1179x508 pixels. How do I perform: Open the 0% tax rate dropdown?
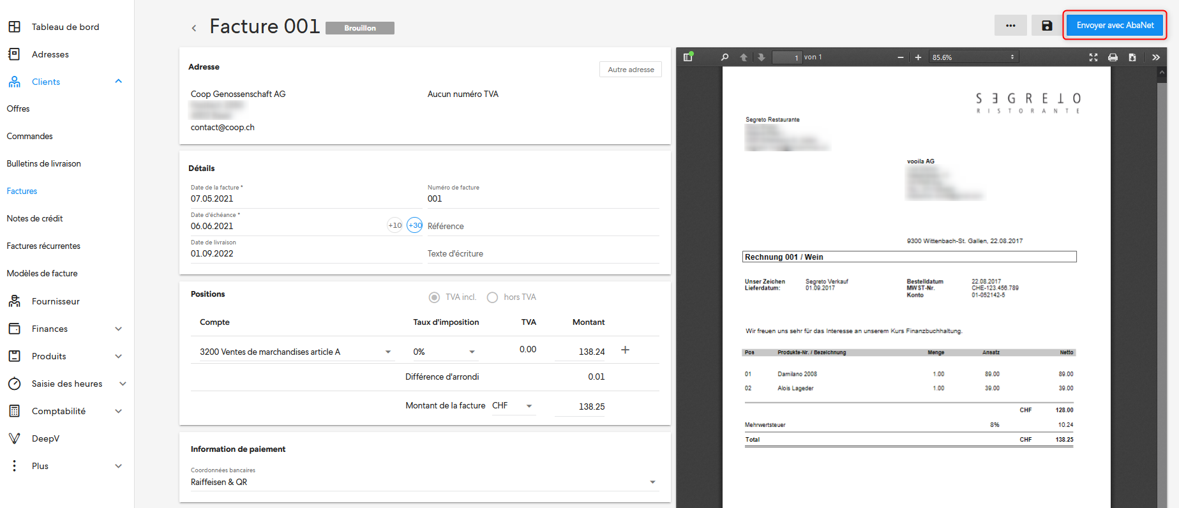click(444, 352)
